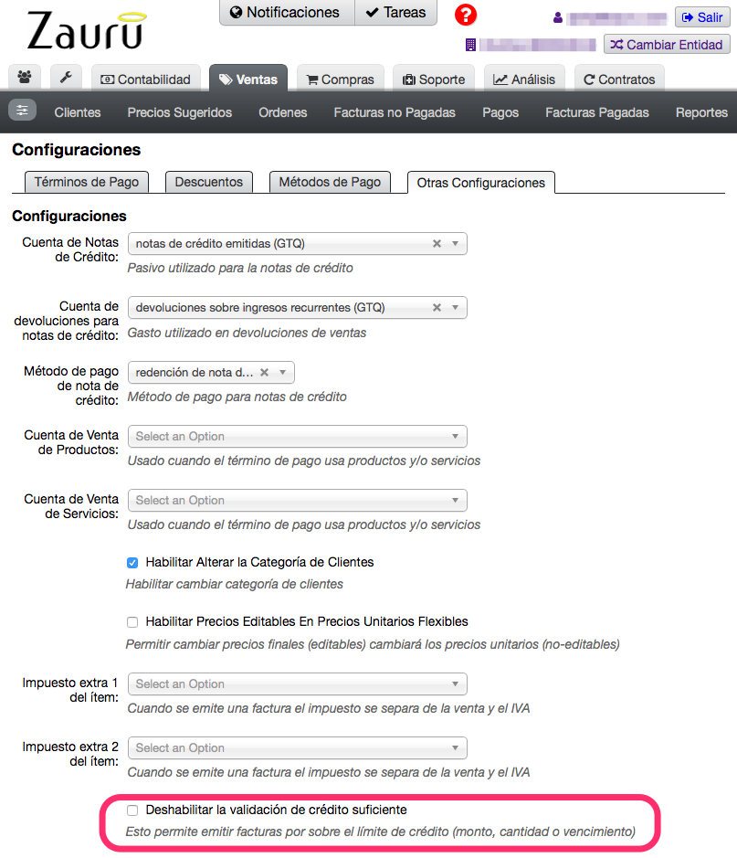Image resolution: width=737 pixels, height=858 pixels.
Task: Click the sliders settings icon in Ventas submenu
Action: coord(23,111)
